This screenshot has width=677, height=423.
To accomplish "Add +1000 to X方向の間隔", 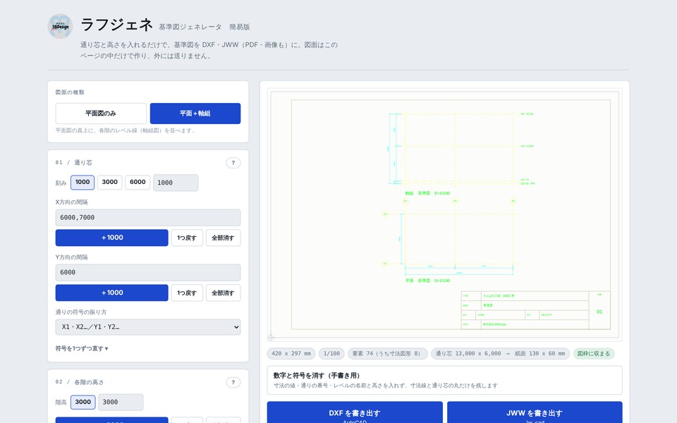I will coord(112,238).
